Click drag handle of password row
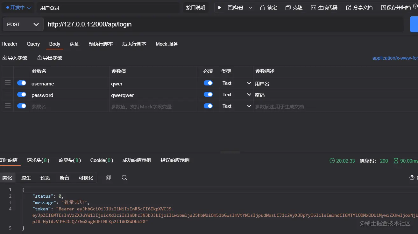 click(x=8, y=94)
